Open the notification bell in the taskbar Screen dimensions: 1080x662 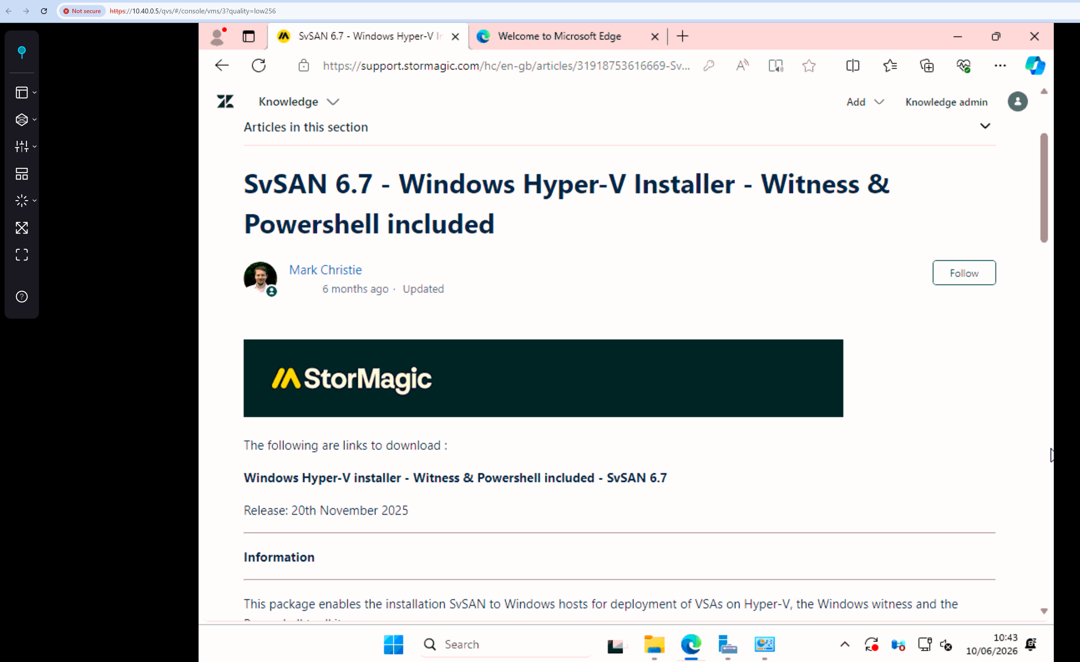[1031, 644]
